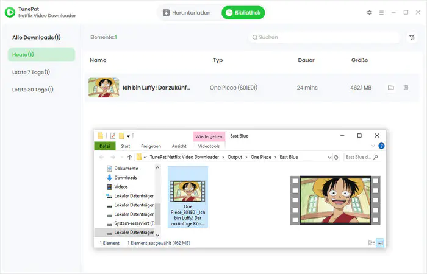Viewport: 427px width, 274px height.
Task: Open the hamburger menu icon
Action: 381,13
